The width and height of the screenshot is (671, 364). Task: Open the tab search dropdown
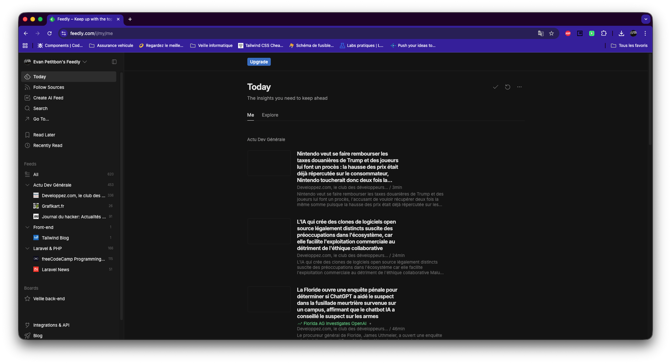646,19
